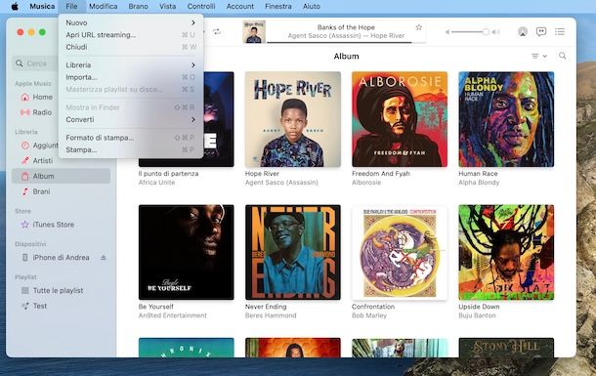The width and height of the screenshot is (596, 376).
Task: Click the Cerca search field
Action: [x=36, y=63]
